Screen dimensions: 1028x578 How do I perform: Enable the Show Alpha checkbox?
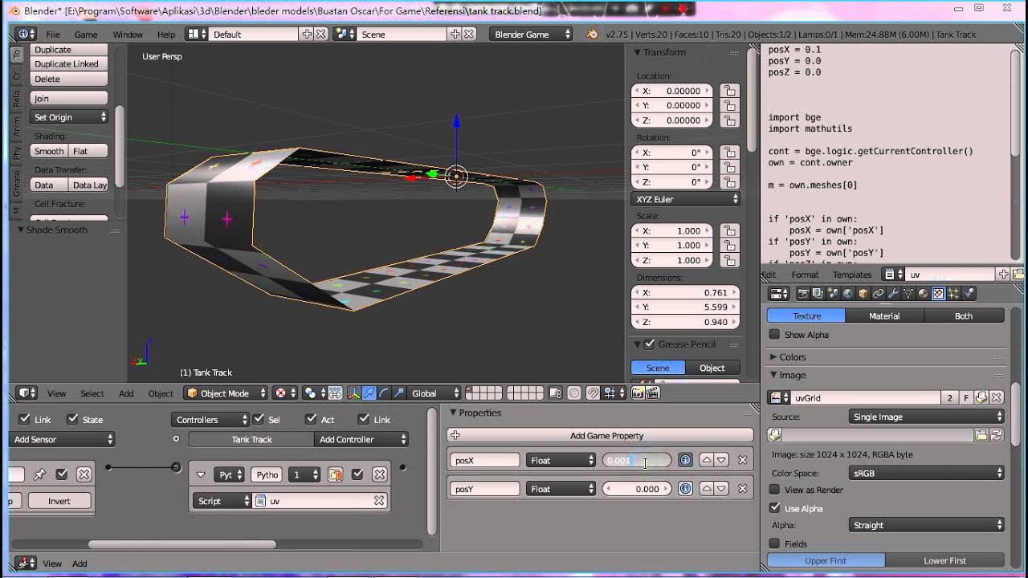point(774,335)
